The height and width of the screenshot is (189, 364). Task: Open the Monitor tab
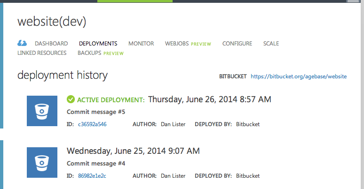click(141, 44)
